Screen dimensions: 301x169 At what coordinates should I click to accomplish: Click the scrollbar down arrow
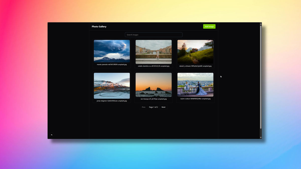click(261, 137)
